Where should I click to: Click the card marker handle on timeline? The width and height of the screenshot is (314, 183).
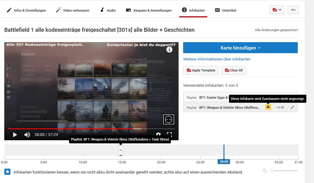[x=120, y=150]
